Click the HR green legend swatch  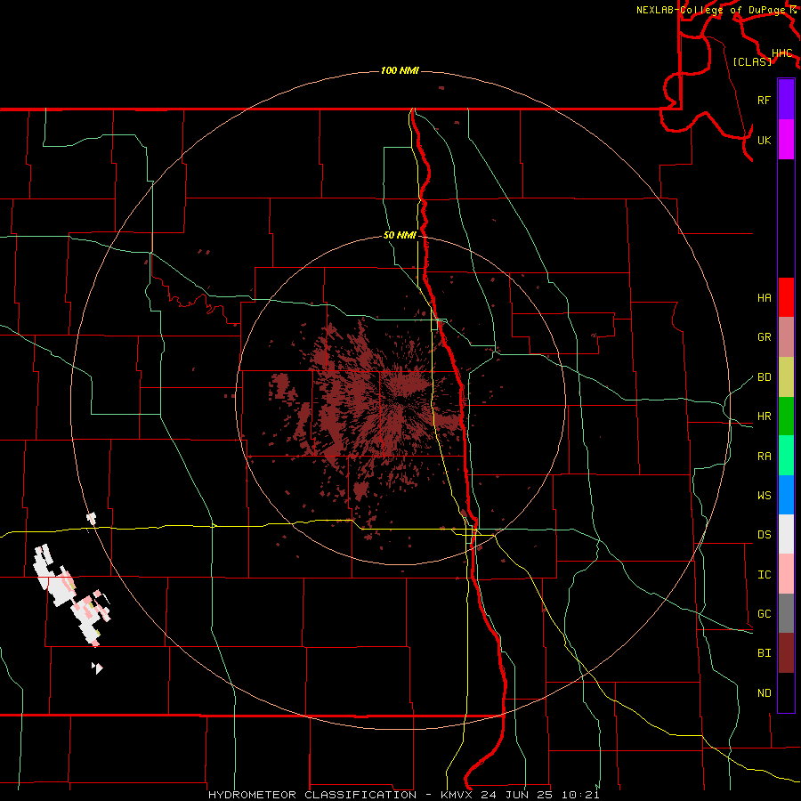786,417
